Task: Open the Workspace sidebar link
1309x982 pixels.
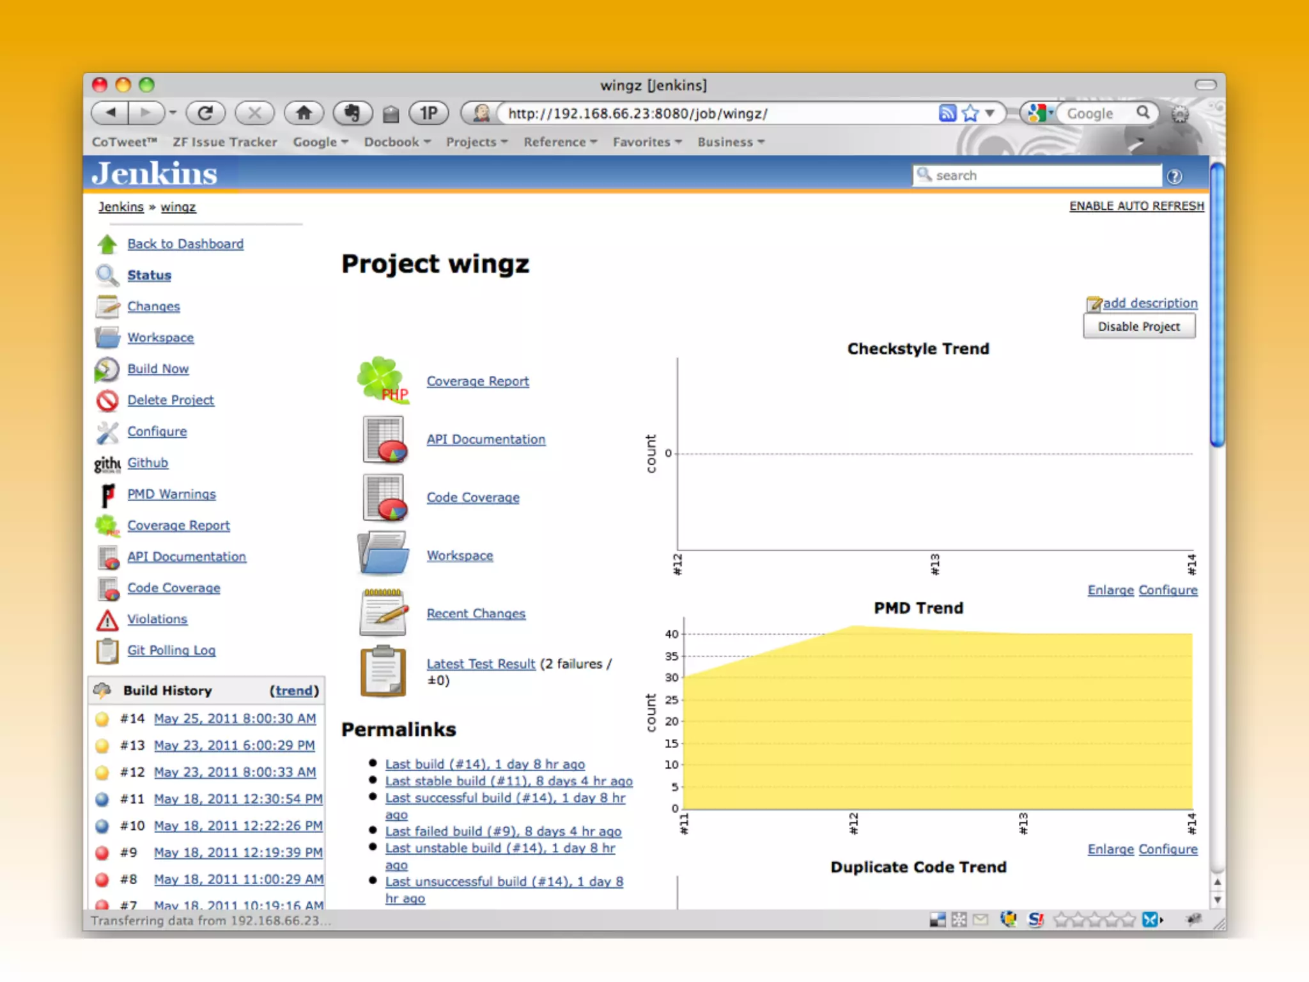Action: click(160, 338)
